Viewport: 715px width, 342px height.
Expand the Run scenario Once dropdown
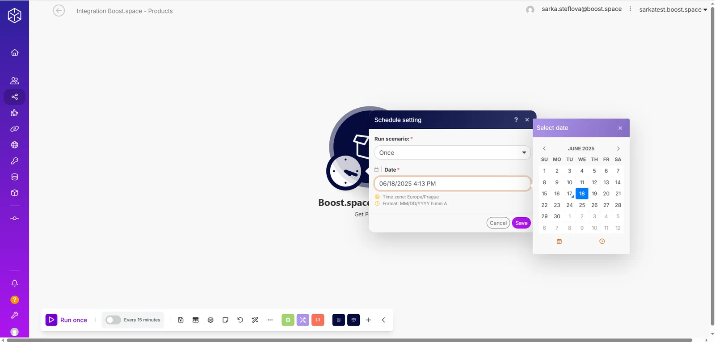[452, 152]
